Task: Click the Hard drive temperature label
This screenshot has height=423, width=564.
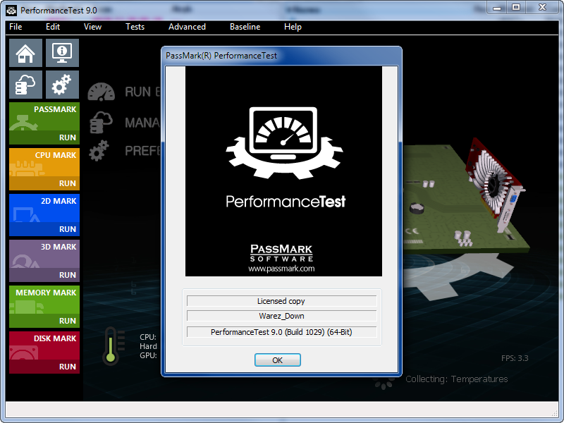Action: pyautogui.click(x=148, y=346)
